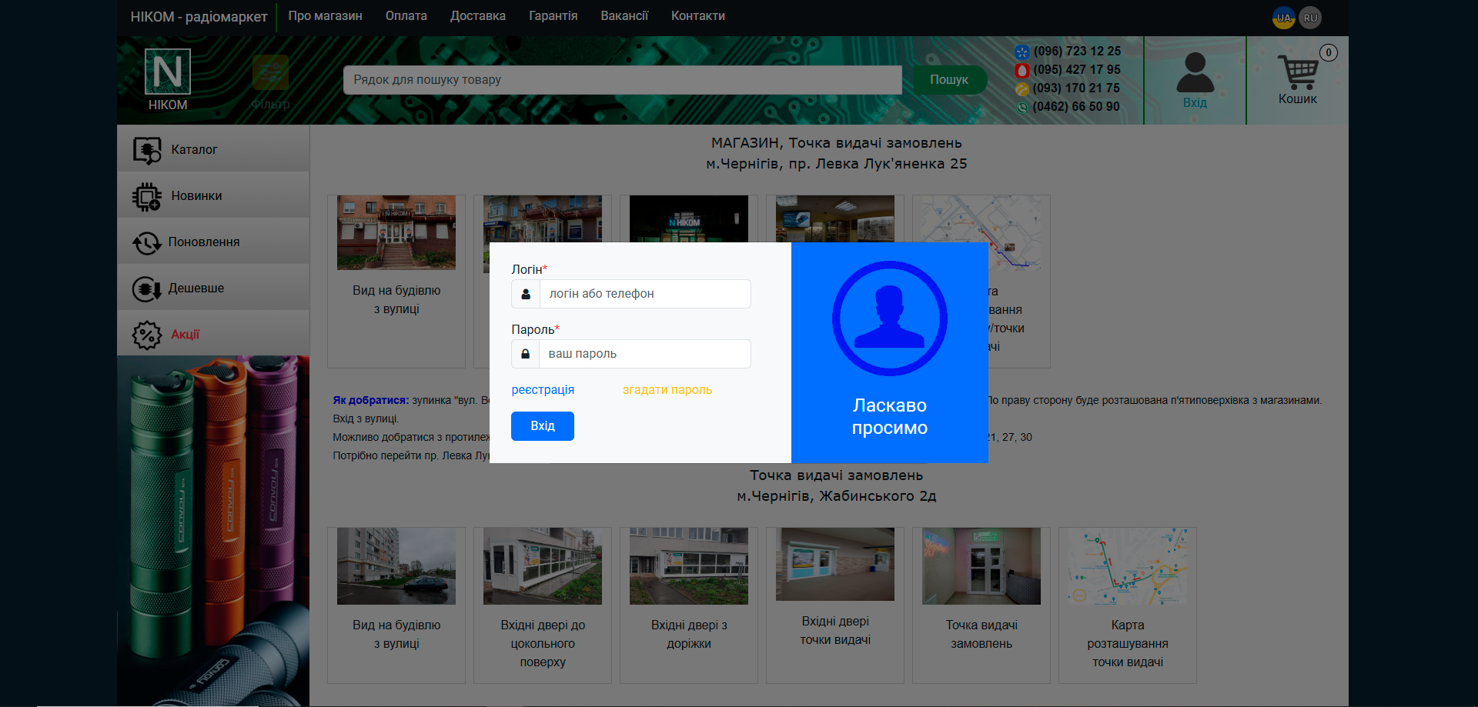Screen dimensions: 1478x707
Task: Switch language to RU
Action: coord(1310,18)
